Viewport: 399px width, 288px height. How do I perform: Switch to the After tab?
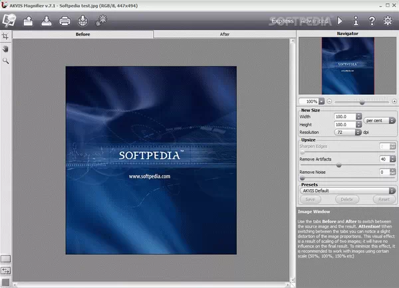[x=224, y=33]
